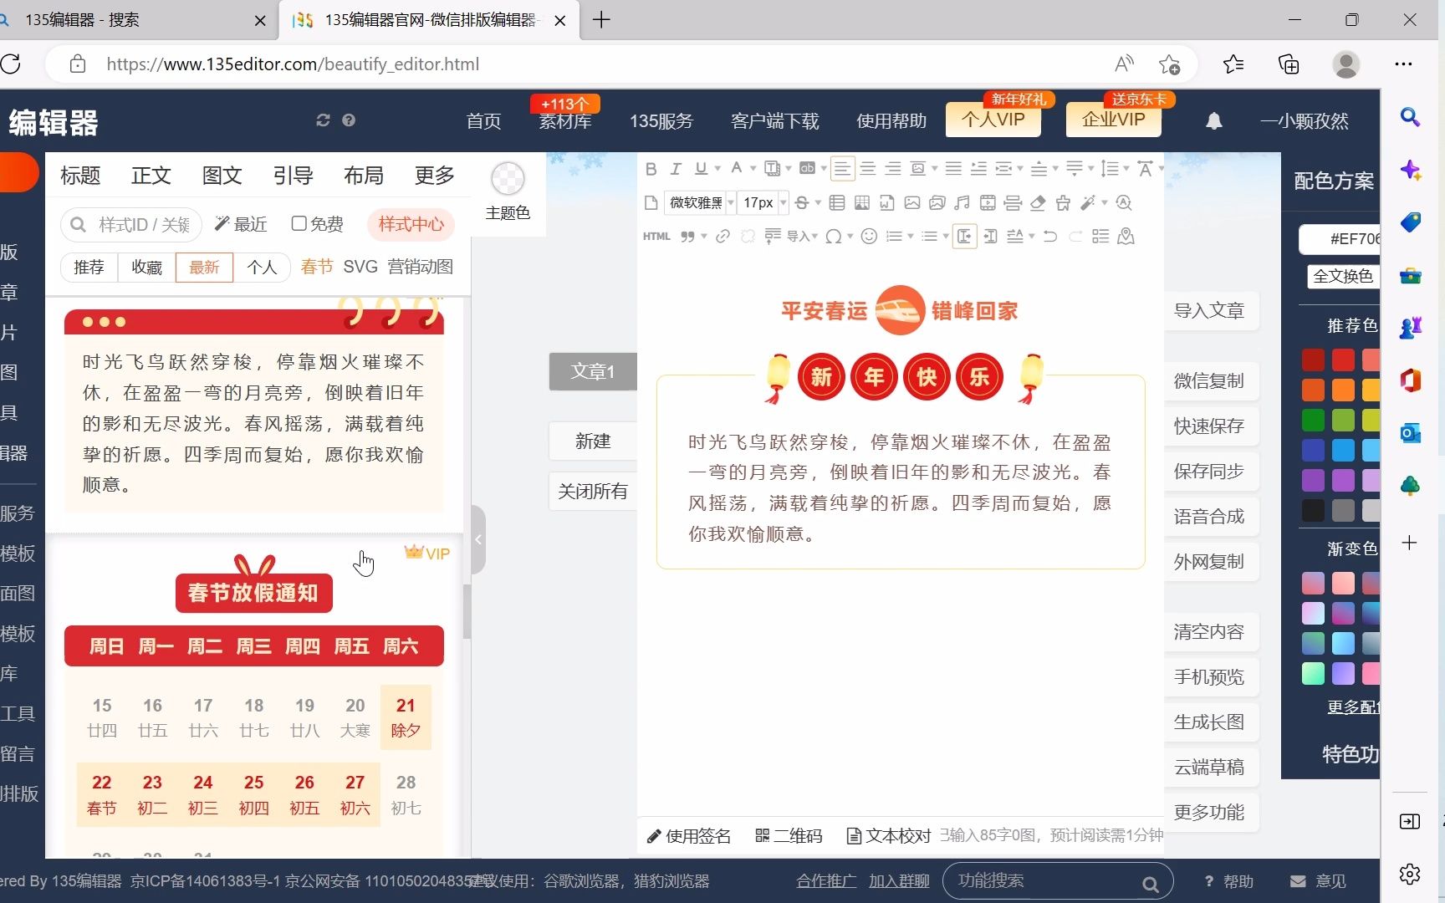The height and width of the screenshot is (903, 1445).
Task: Expand the font color arrow
Action: (753, 169)
